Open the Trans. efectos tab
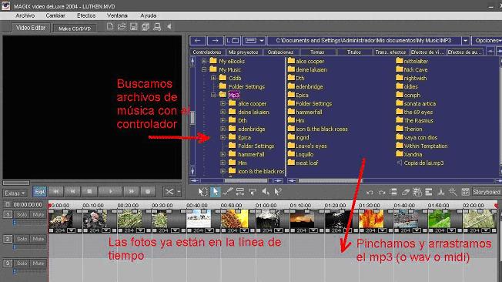The image size is (502, 282). pyautogui.click(x=390, y=52)
